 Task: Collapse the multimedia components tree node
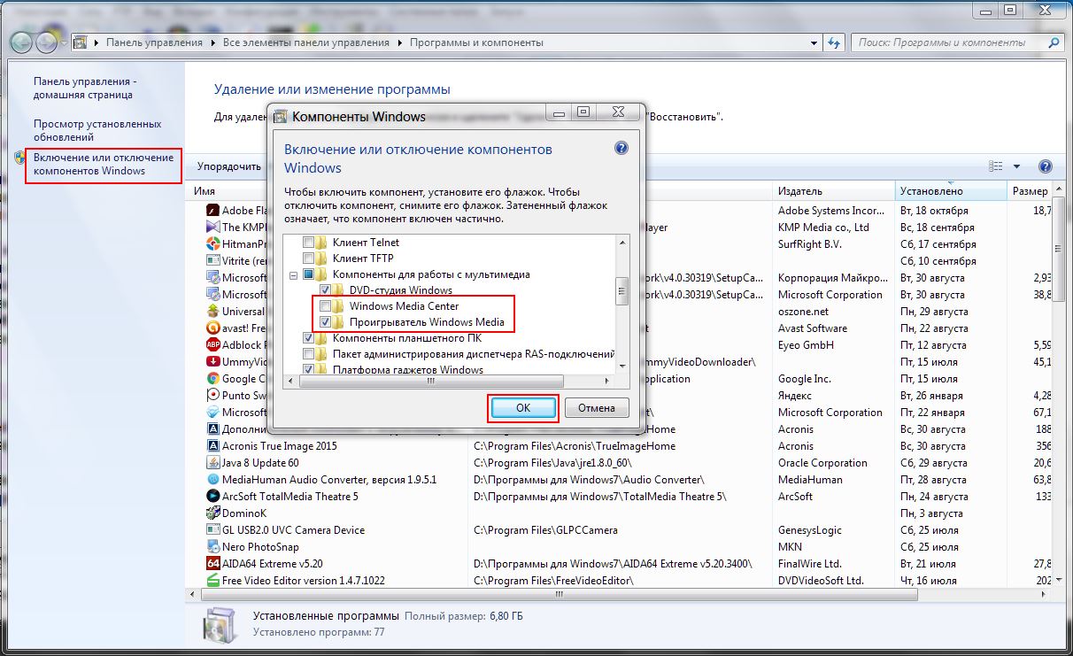(293, 275)
